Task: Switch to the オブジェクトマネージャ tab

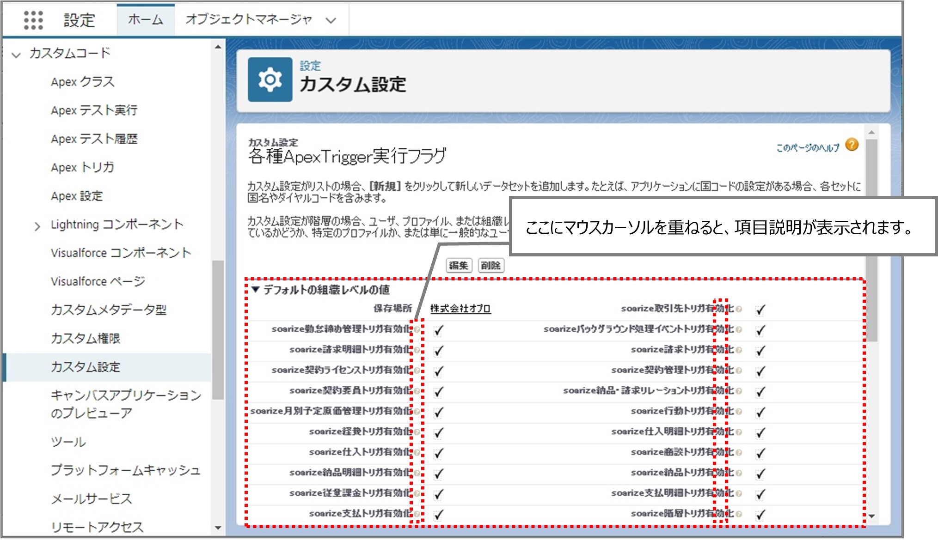Action: point(249,19)
